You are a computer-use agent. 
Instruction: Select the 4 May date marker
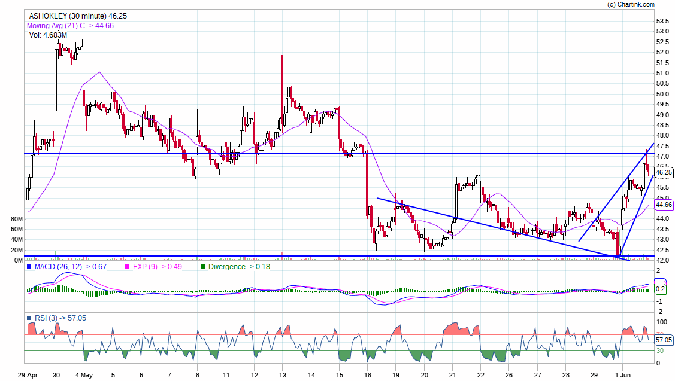84,376
